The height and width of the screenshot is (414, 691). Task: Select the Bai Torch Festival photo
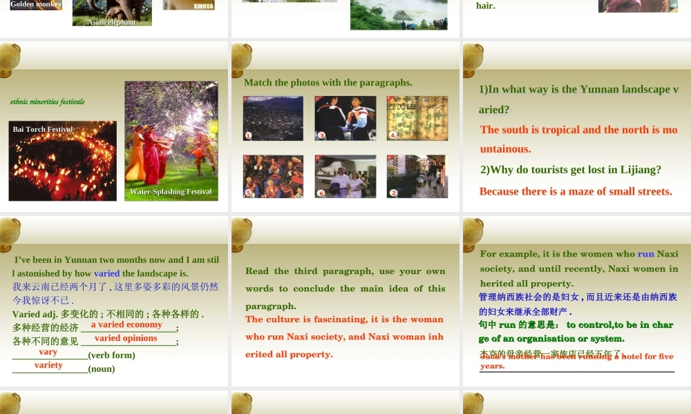pyautogui.click(x=63, y=161)
